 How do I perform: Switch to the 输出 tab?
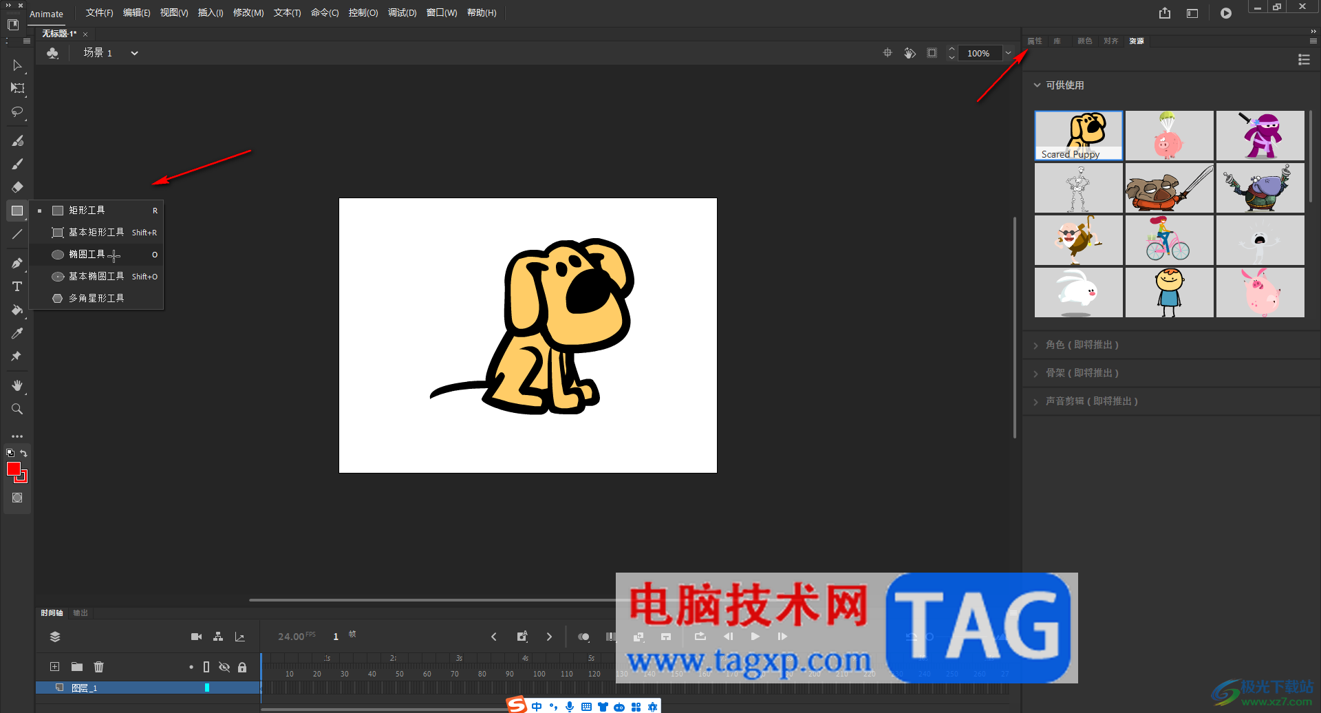80,613
